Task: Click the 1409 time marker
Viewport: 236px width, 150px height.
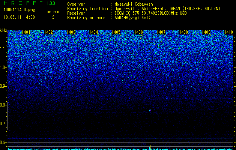Action: point(206,32)
